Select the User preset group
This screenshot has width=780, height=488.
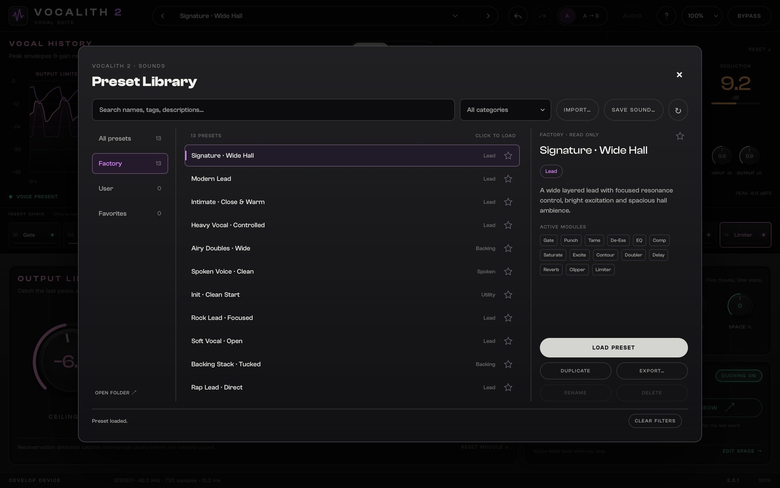pyautogui.click(x=130, y=188)
